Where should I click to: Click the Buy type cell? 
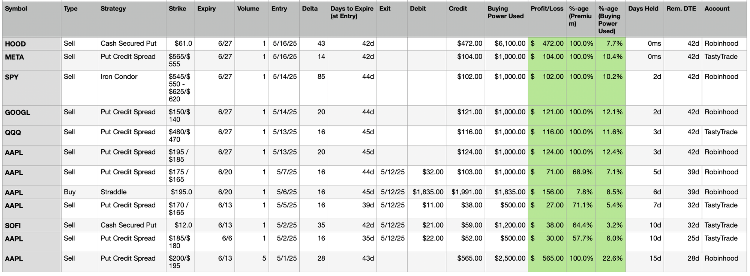point(79,192)
